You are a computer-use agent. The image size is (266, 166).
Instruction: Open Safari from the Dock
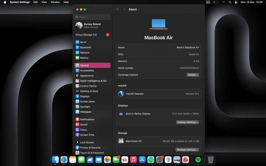64,160
